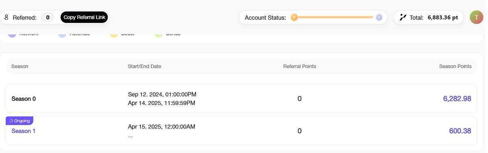Open the Season 1 link
This screenshot has height=153, width=488.
(x=24, y=131)
